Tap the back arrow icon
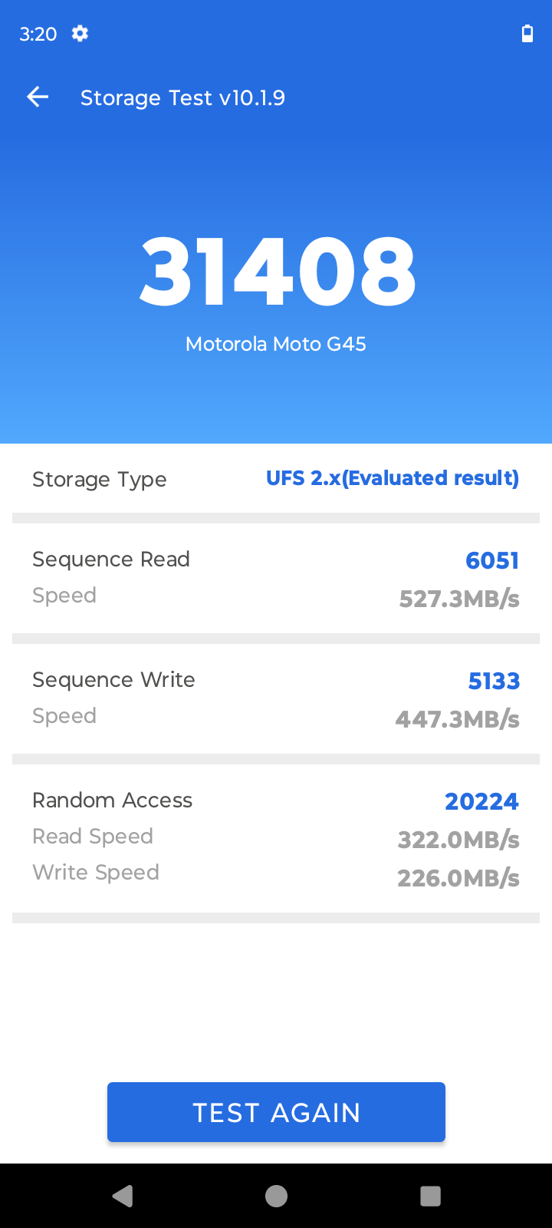Viewport: 552px width, 1228px height. [x=38, y=97]
